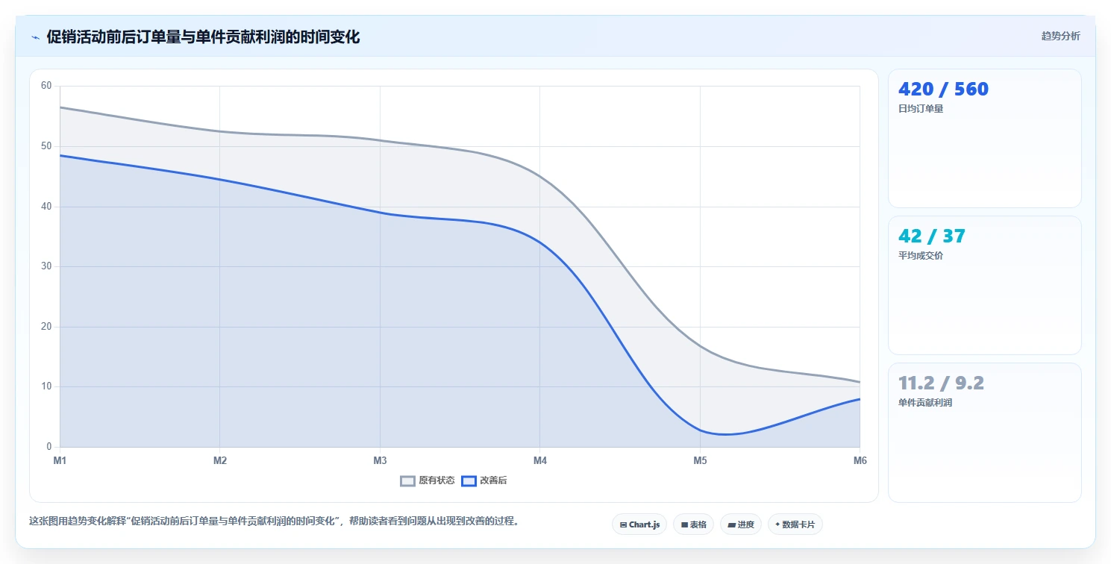This screenshot has height=564, width=1111.
Task: Select the 单件贡献利润 11.2 / 9.2 card
Action: click(984, 433)
